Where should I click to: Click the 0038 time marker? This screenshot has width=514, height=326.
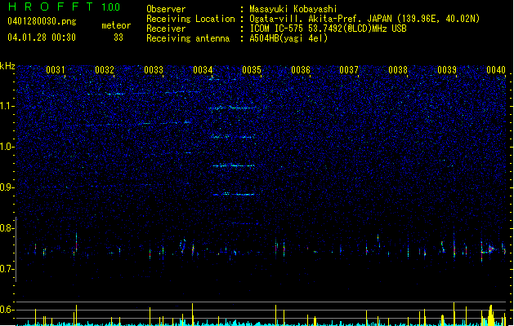[398, 69]
